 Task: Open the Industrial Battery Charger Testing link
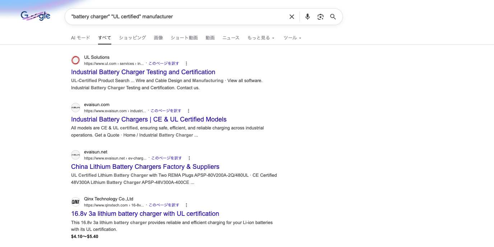point(143,72)
